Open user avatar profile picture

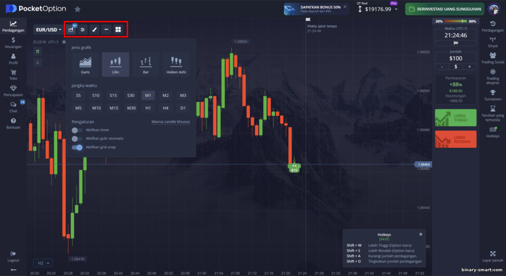494,9
